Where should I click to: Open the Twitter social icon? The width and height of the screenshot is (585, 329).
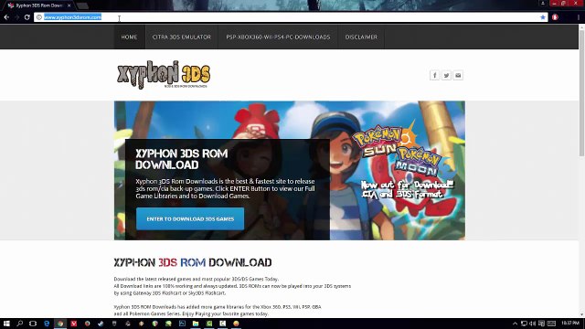(x=446, y=75)
